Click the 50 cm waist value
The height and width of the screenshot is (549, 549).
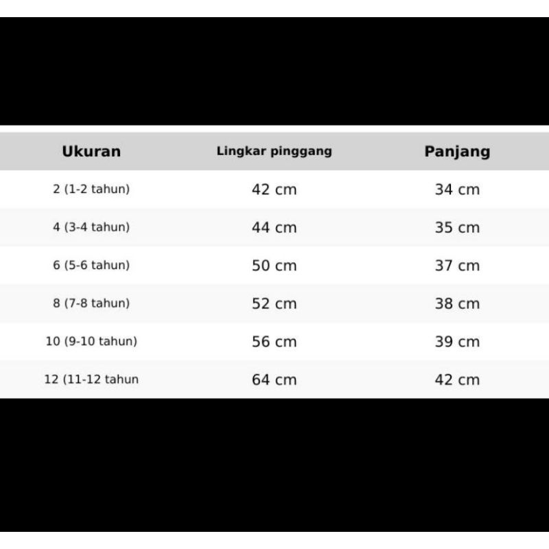point(274,266)
